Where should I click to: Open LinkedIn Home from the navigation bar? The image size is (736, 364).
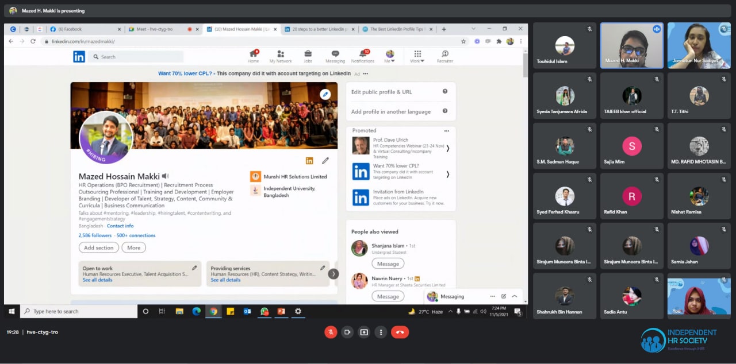coord(253,56)
